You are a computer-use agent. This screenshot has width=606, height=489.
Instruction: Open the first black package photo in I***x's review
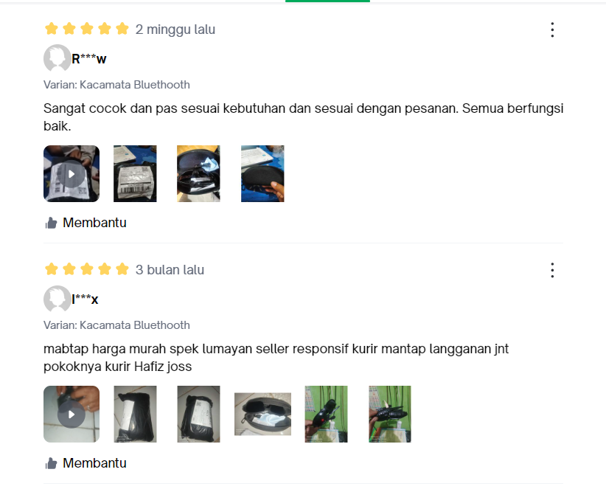135,414
